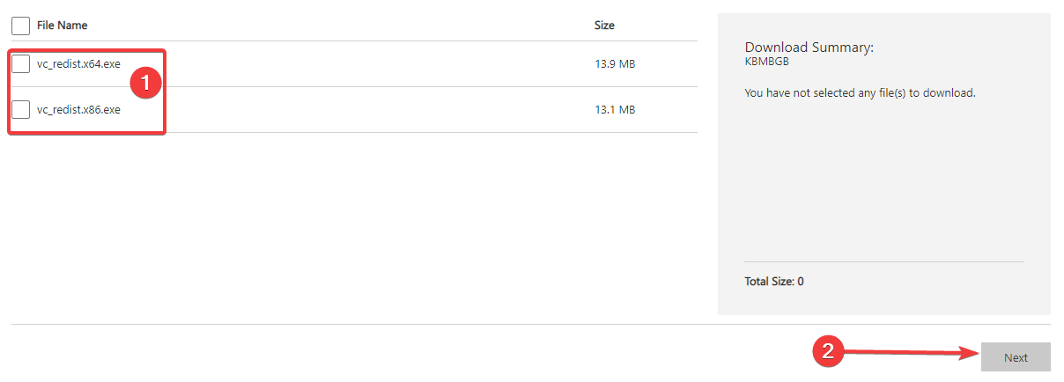The height and width of the screenshot is (382, 1064).
Task: Click the KBMBGB units label
Action: tap(766, 62)
